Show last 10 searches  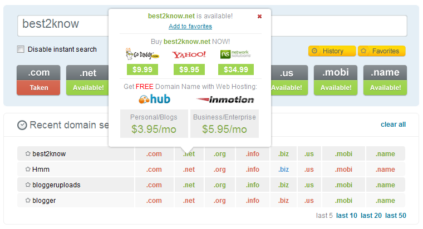tap(347, 216)
